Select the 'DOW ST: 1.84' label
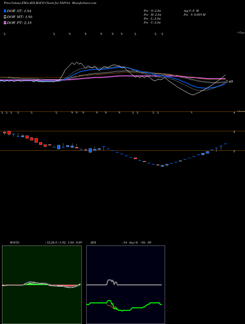This screenshot has width=245, height=324. 19,11
